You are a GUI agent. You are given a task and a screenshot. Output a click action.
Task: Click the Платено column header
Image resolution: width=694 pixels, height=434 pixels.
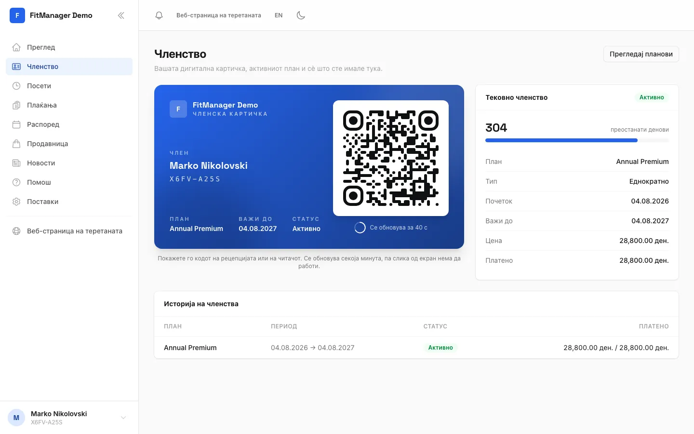654,326
